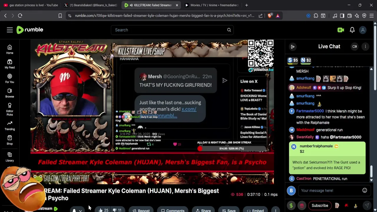
Task: Open video more options three dots
Action: click(x=275, y=210)
